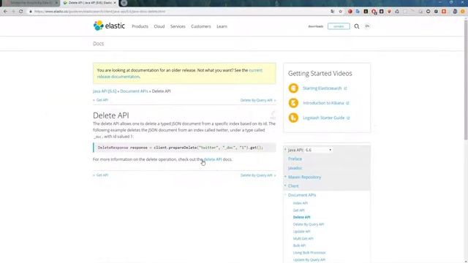Screen dimensions: 468x263
Task: Open the Java API version 6.6 dropdown
Action: pos(319,150)
